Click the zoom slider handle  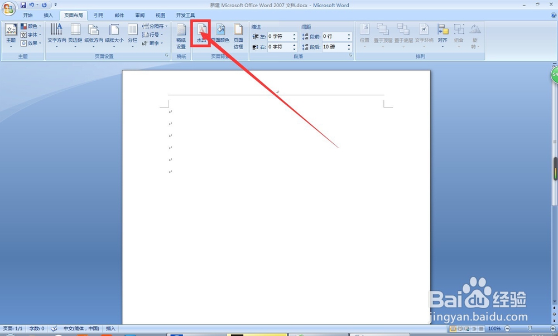(x=530, y=329)
